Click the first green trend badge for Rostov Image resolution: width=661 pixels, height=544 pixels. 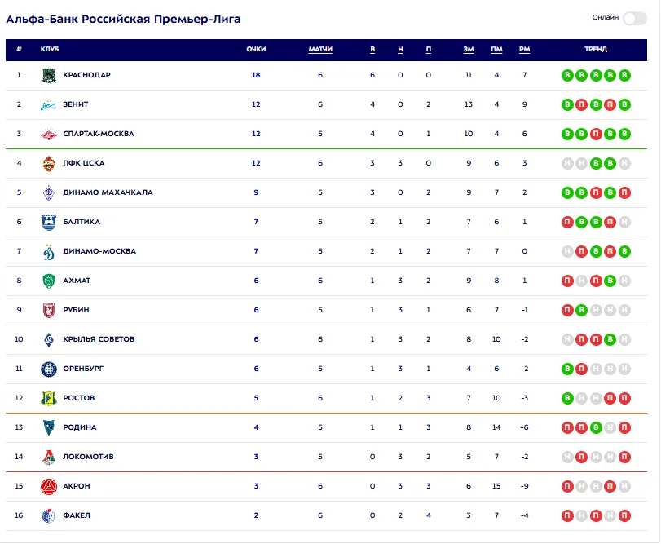click(567, 398)
